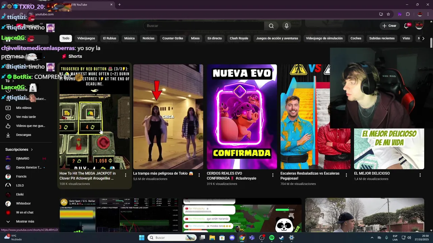Screen dimensions: 433x243
Task: Open the 'NUEVA EVO CONFIRMADA' short thumbnail
Action: pos(242,117)
